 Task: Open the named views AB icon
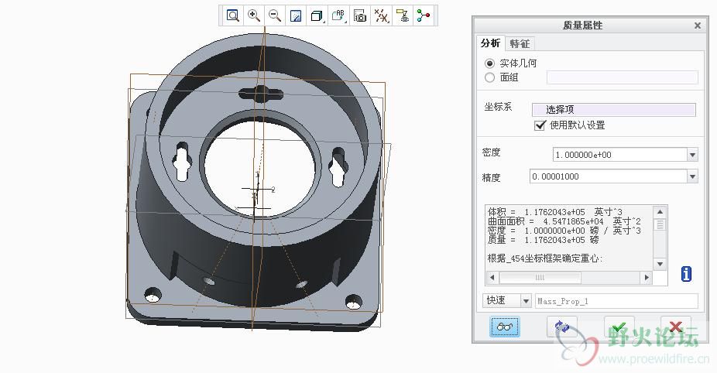click(338, 16)
